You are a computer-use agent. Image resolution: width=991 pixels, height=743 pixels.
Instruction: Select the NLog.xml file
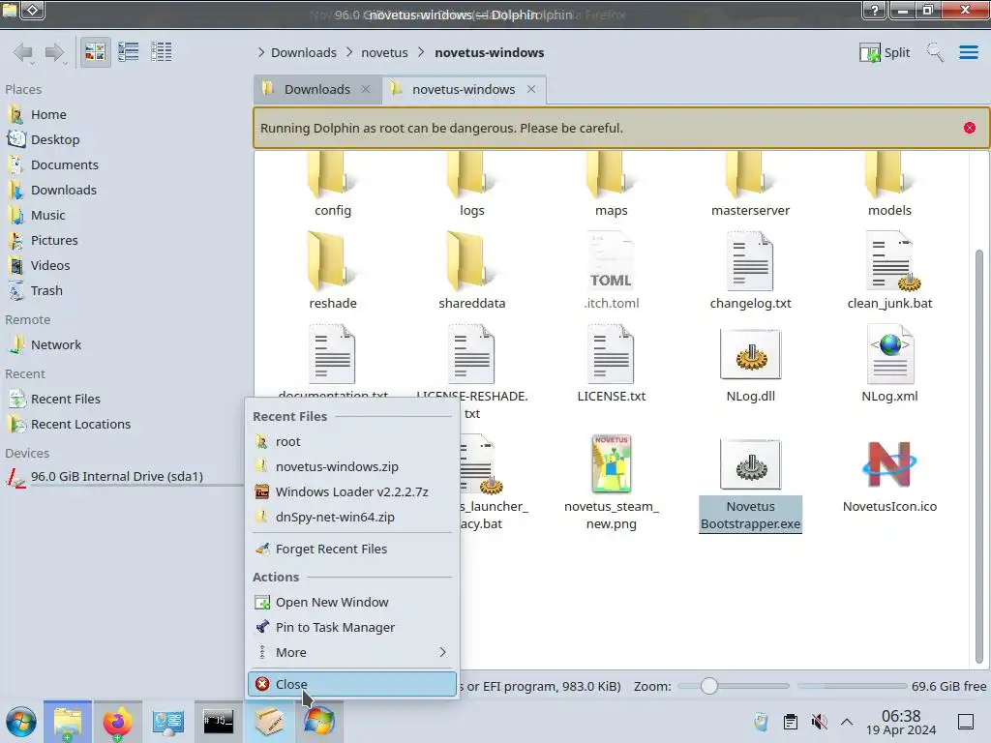(x=889, y=364)
